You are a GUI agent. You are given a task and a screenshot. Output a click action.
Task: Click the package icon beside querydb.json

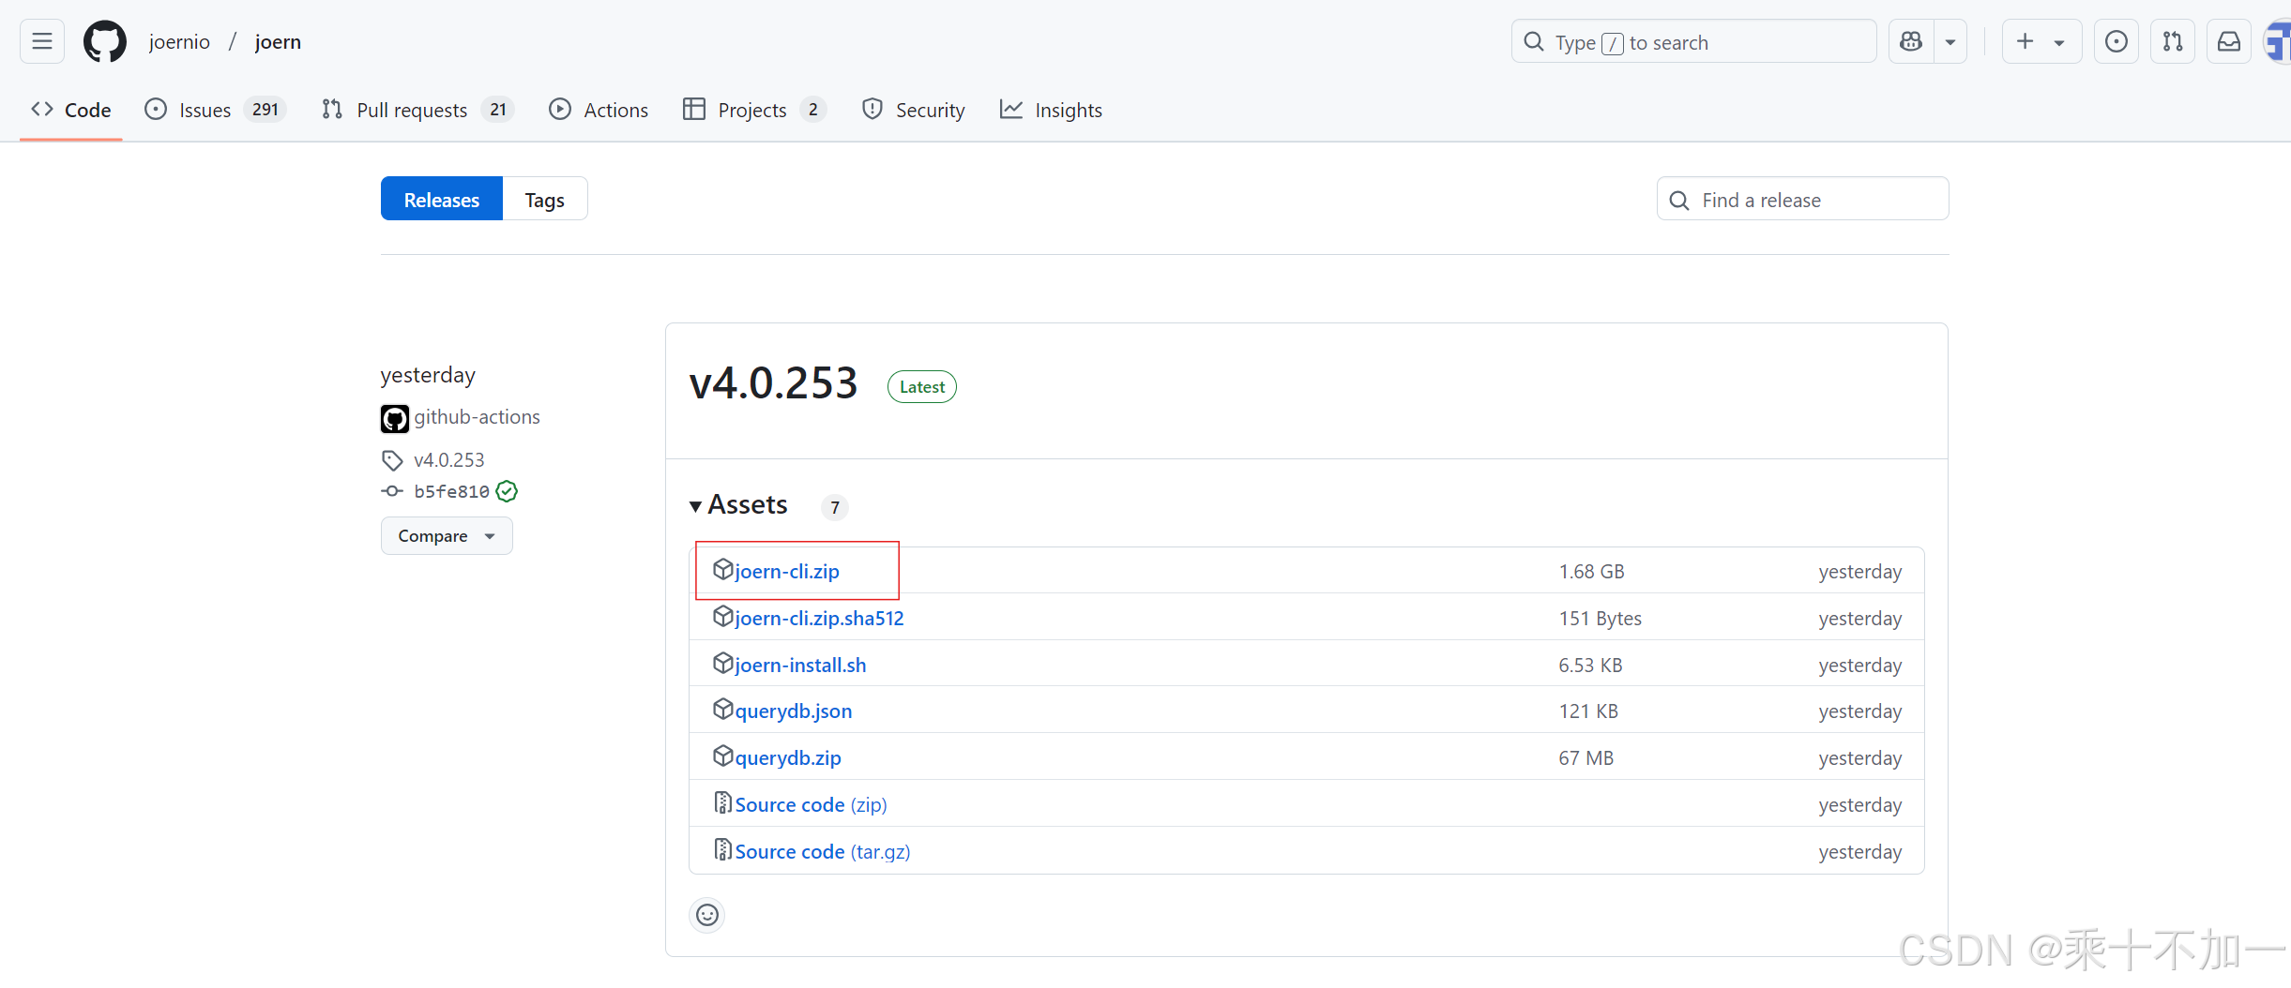722,709
